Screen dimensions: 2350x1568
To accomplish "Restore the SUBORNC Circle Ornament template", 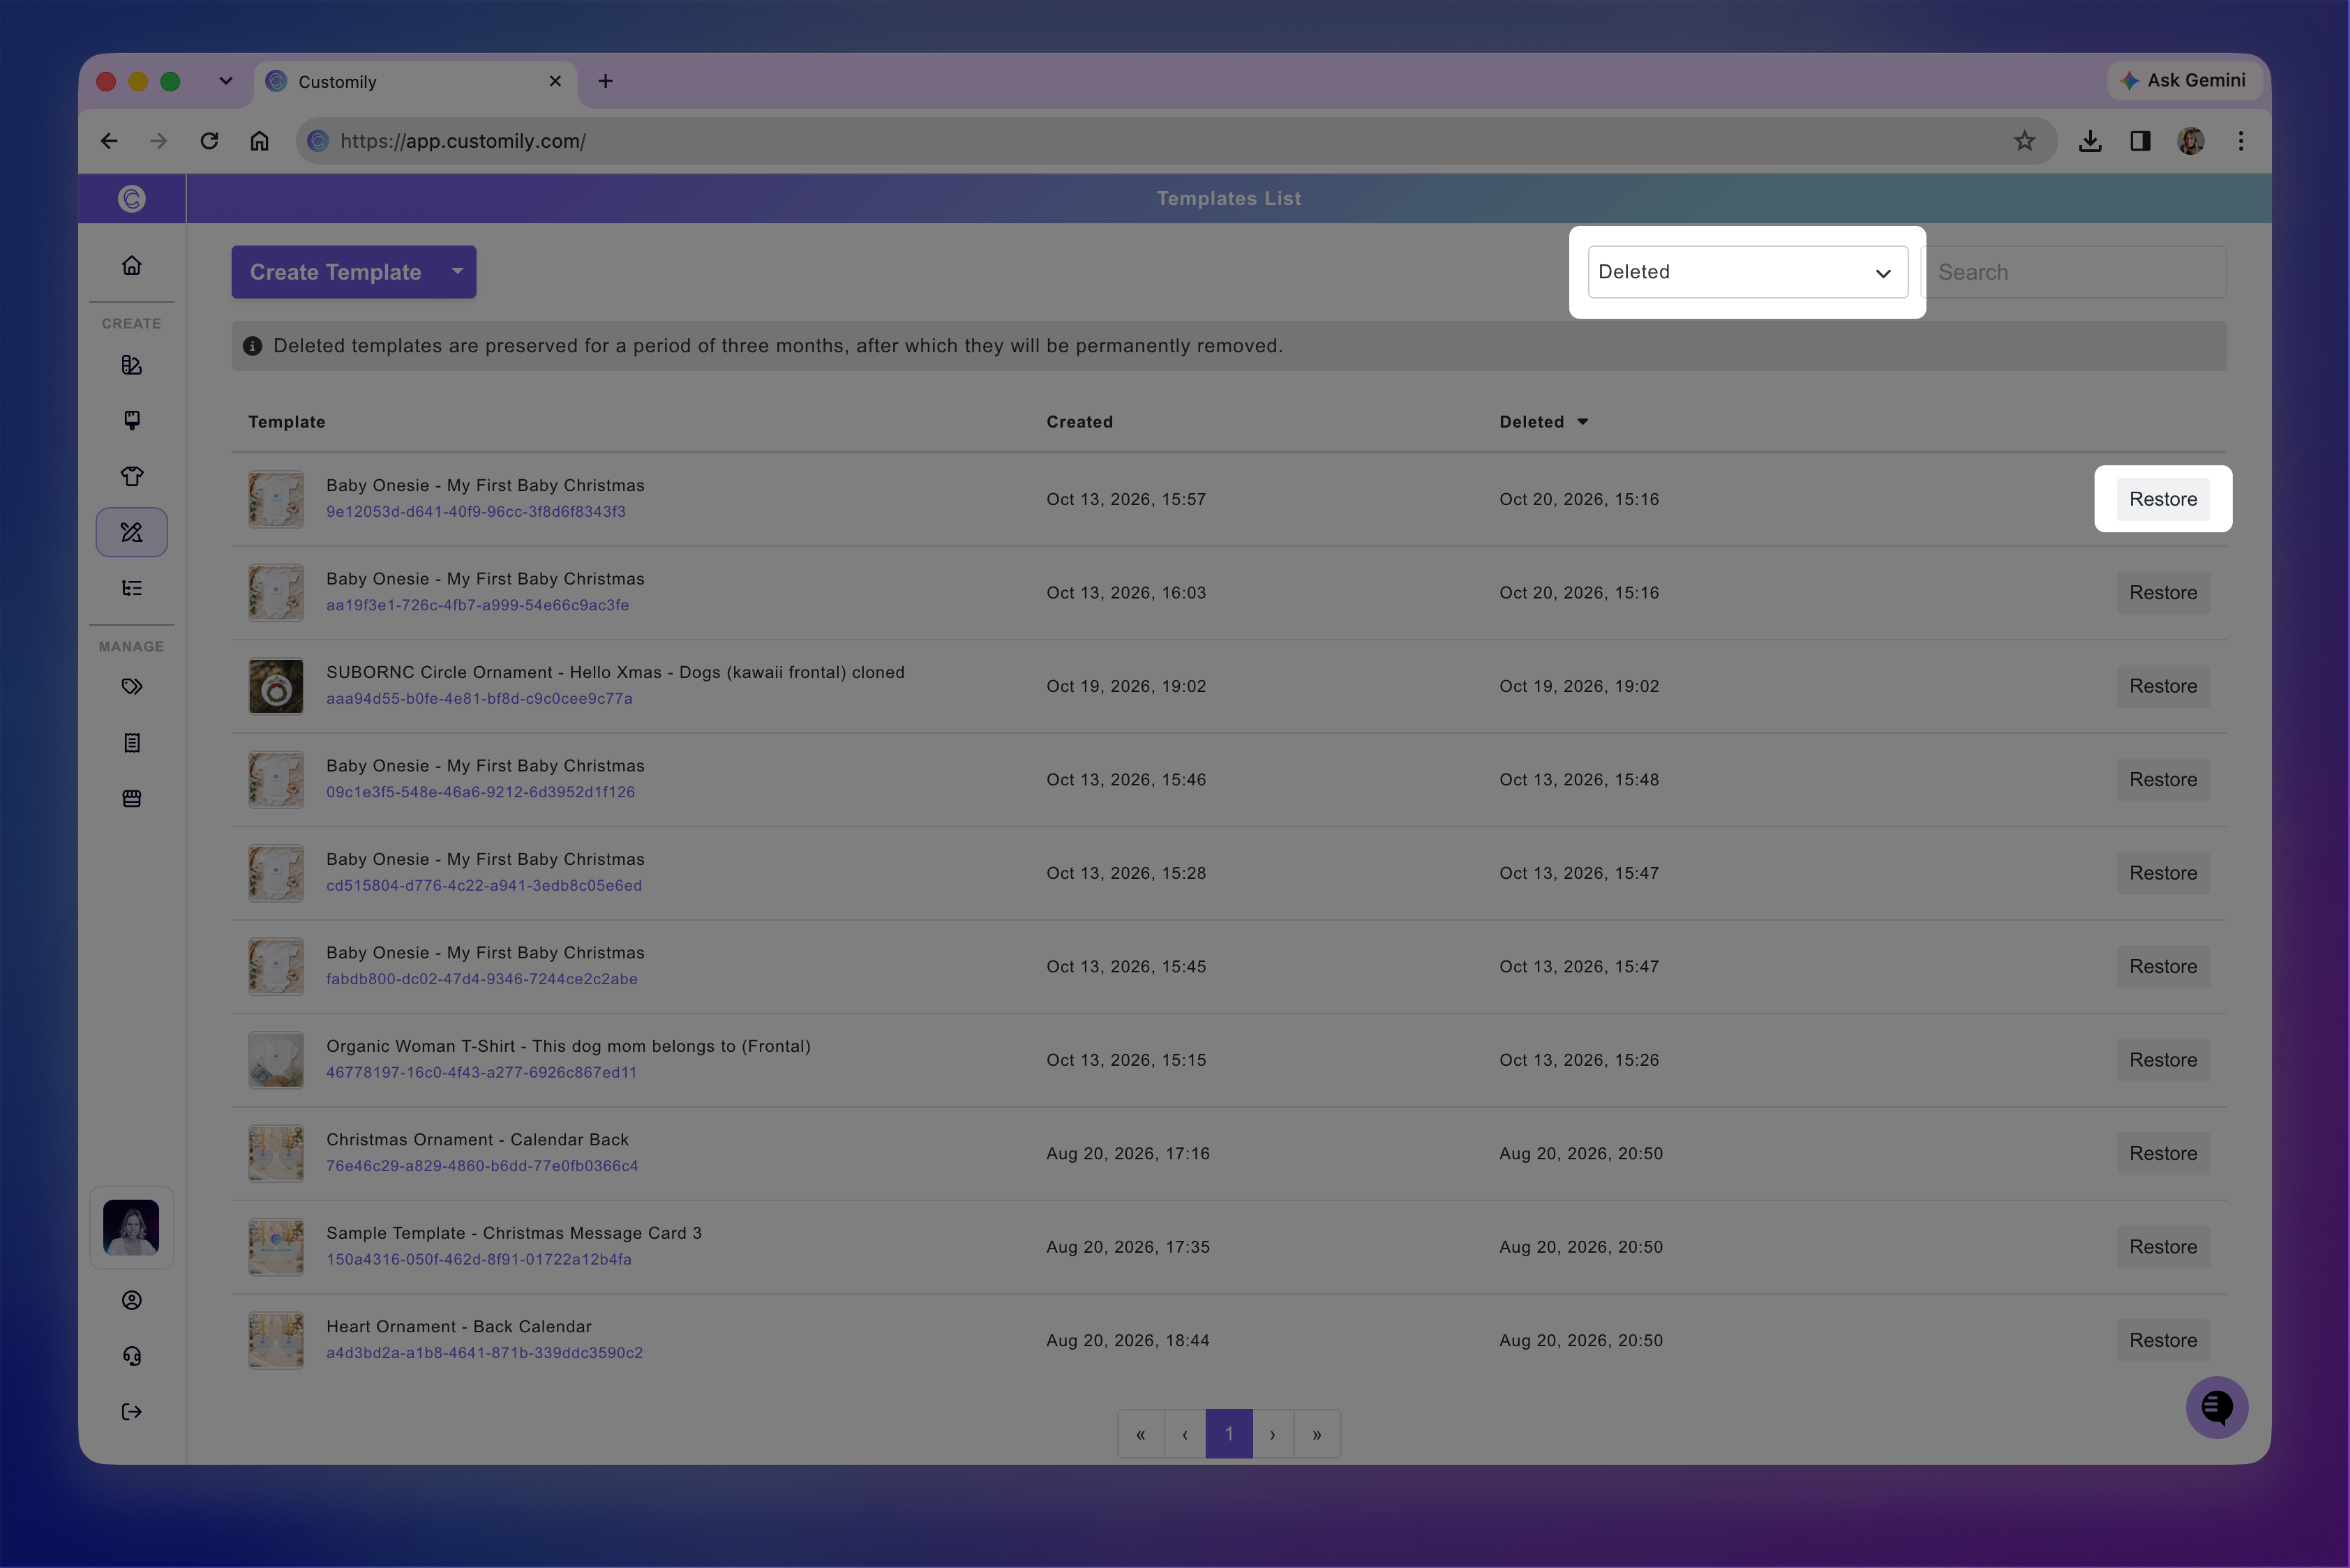I will [2162, 686].
